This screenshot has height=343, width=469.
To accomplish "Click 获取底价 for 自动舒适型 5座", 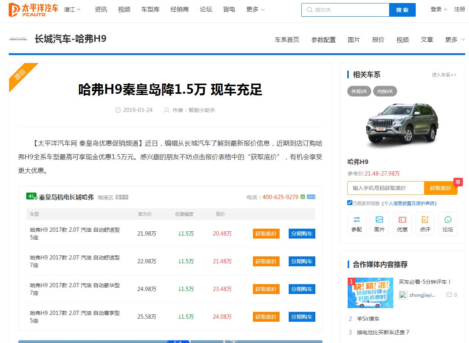I will pyautogui.click(x=266, y=234).
